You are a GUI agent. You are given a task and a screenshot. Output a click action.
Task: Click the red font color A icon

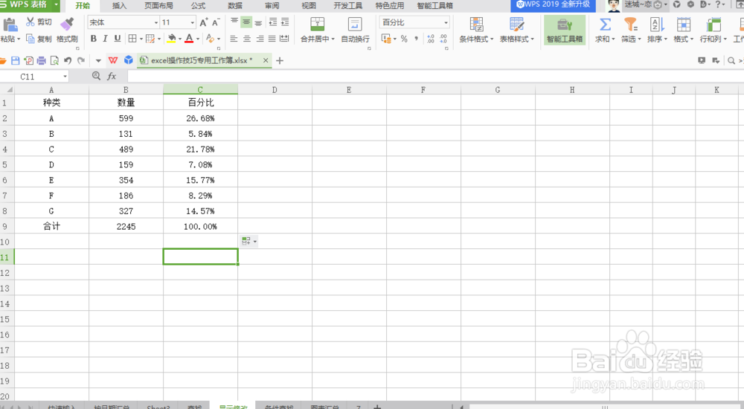click(x=189, y=39)
